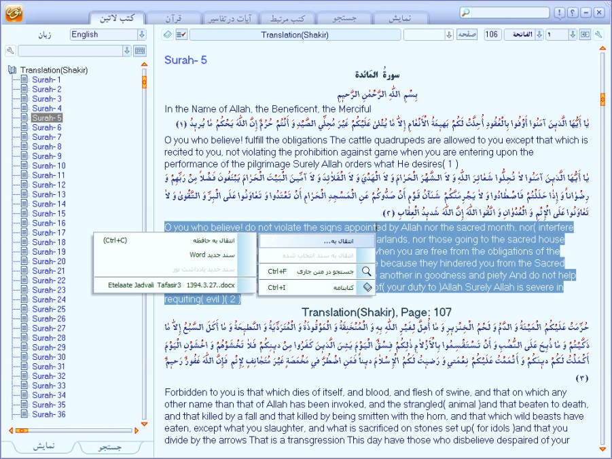Click the tree scrollbar down arrow
Viewport: 612px width, 459px height.
click(x=144, y=424)
